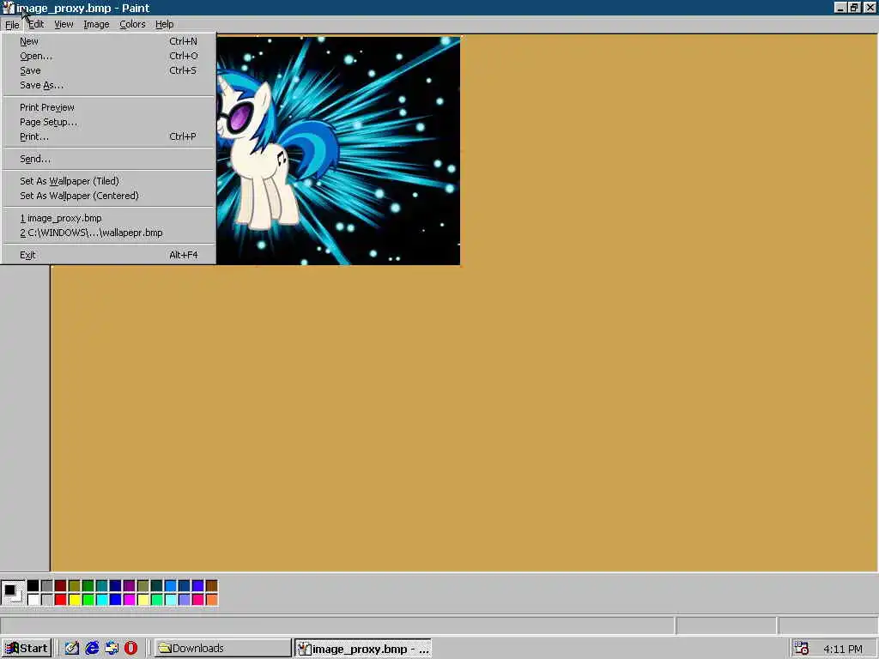Click the Paint icon in the title bar
This screenshot has width=879, height=659.
click(8, 8)
